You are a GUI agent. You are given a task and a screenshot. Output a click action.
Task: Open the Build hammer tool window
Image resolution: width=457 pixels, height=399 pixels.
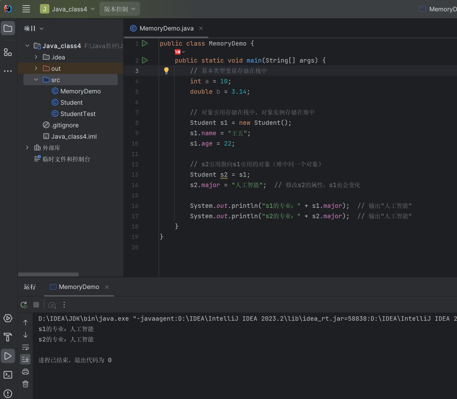point(8,337)
